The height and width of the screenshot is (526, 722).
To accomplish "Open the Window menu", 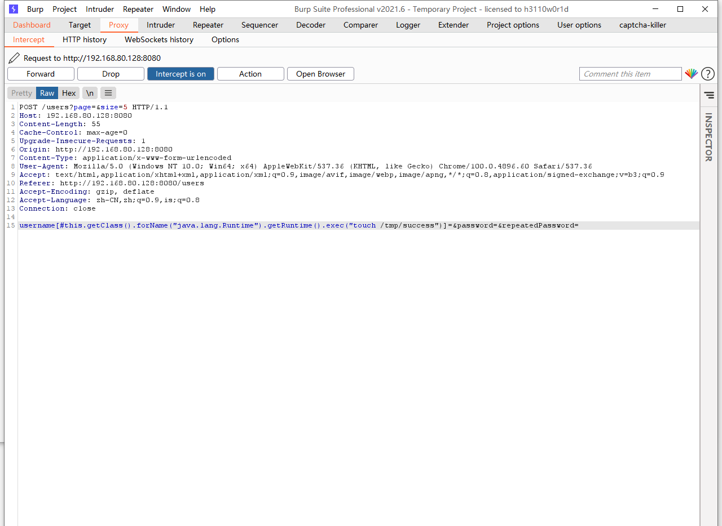I will 177,9.
